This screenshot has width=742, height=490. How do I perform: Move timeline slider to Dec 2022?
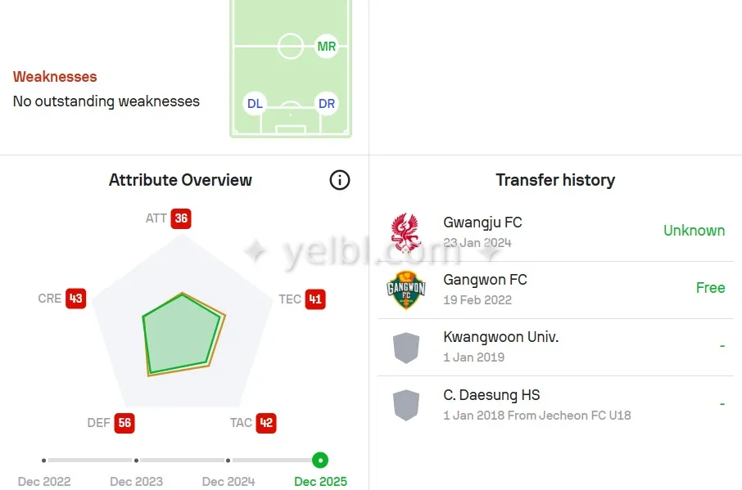click(x=44, y=461)
